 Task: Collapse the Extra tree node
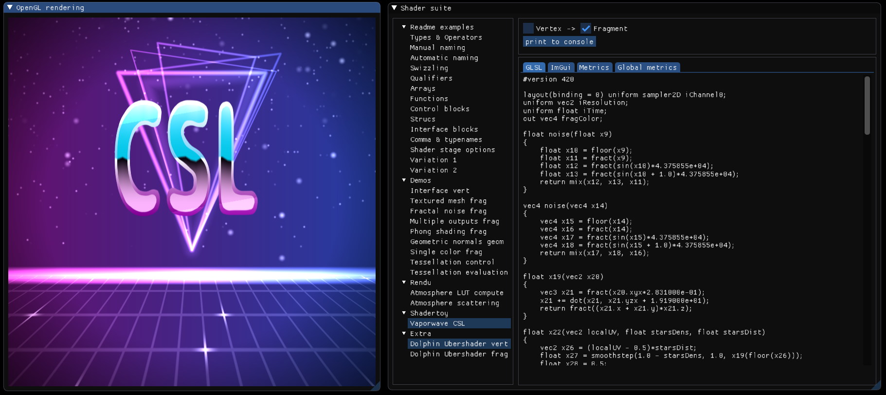(x=404, y=333)
